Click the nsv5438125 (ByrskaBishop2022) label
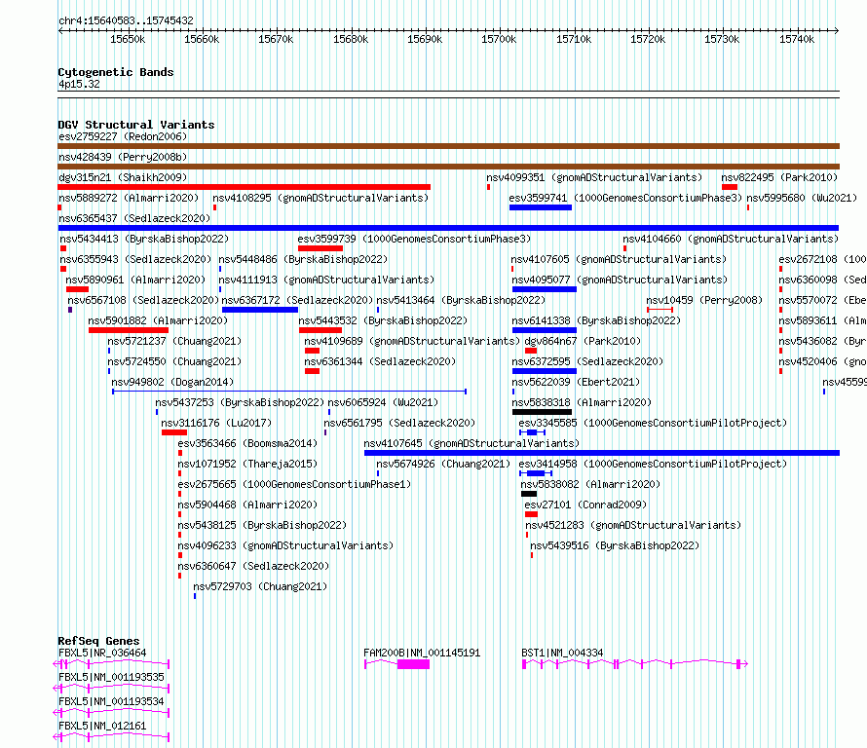 click(263, 525)
